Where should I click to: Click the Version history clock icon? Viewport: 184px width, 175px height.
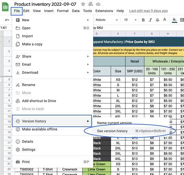pyautogui.click(x=18, y=121)
